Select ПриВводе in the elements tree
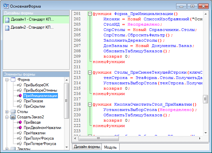This screenshot has width=212, height=153. click(x=32, y=122)
